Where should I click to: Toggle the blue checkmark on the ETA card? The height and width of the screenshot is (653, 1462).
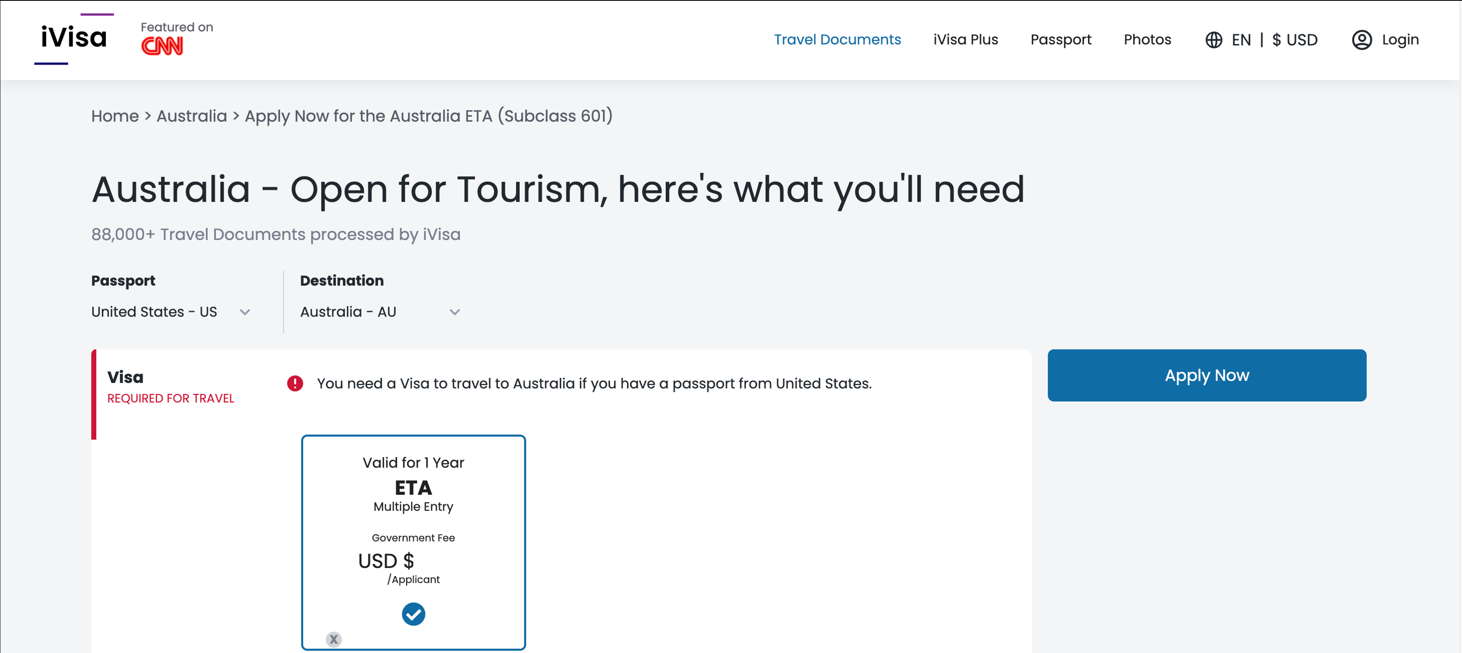pyautogui.click(x=413, y=614)
